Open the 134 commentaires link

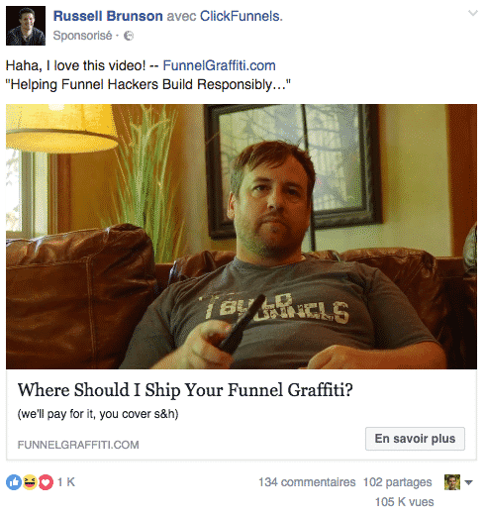307,482
